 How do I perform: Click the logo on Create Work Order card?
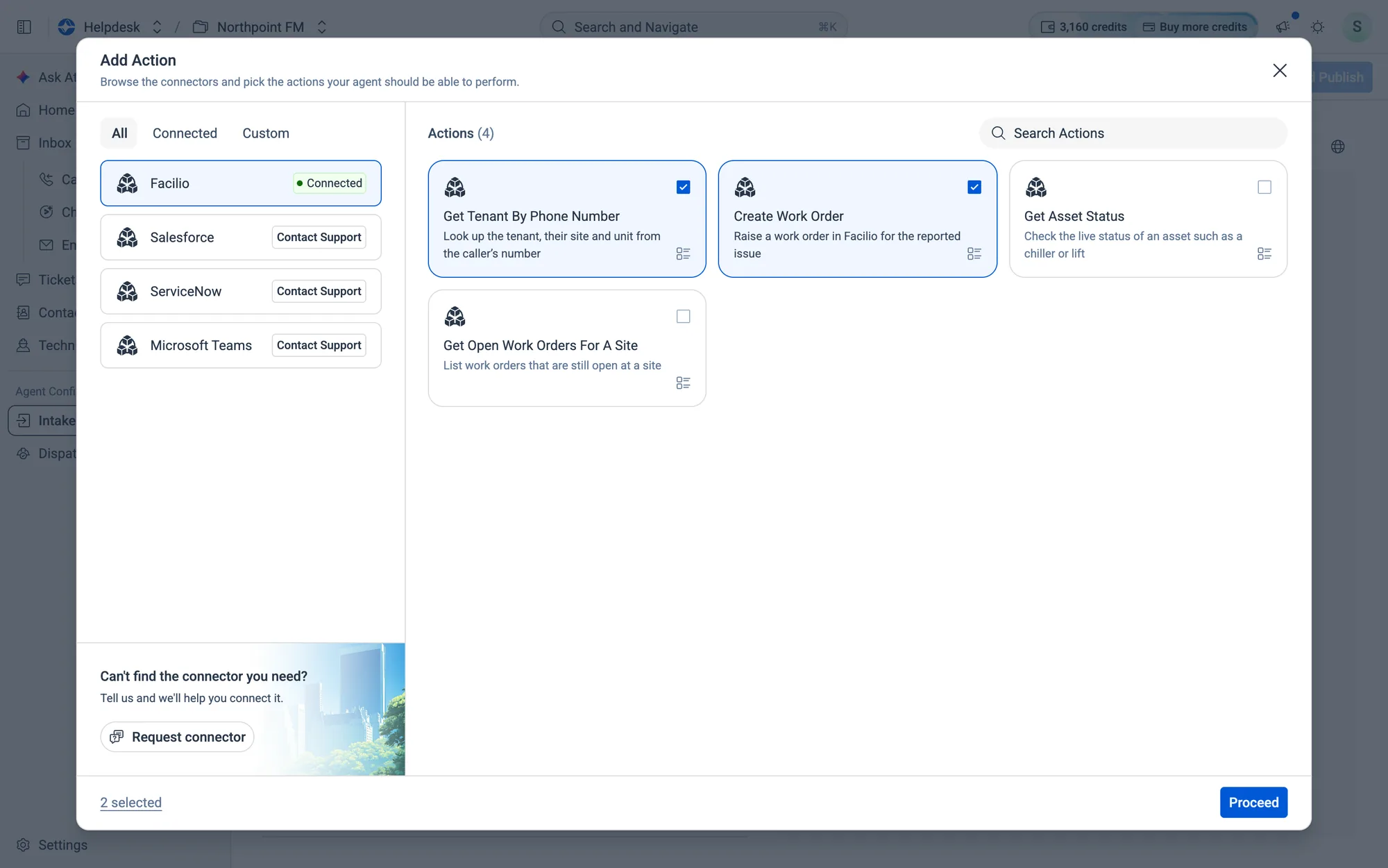(x=745, y=187)
